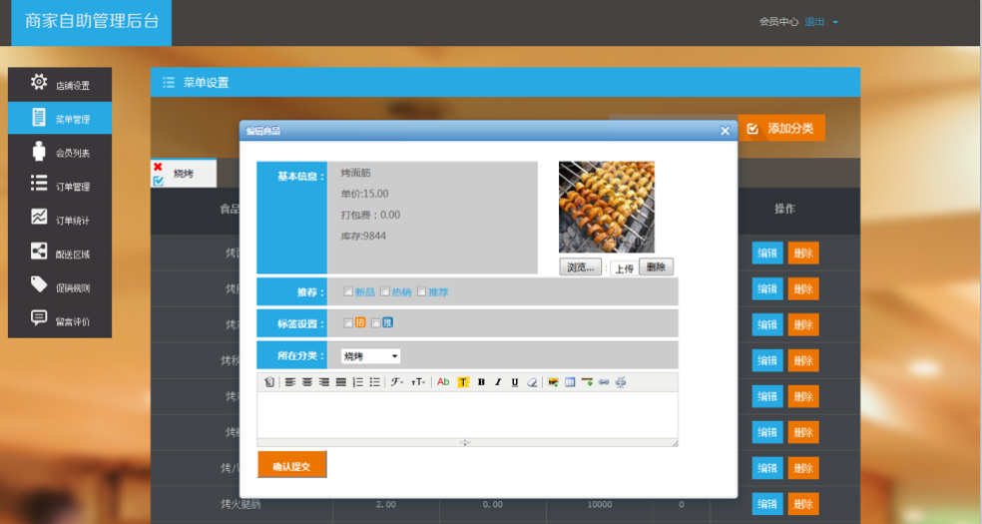Enable the orange 招 tag checkbox
Image resolution: width=982 pixels, height=524 pixels.
point(348,323)
